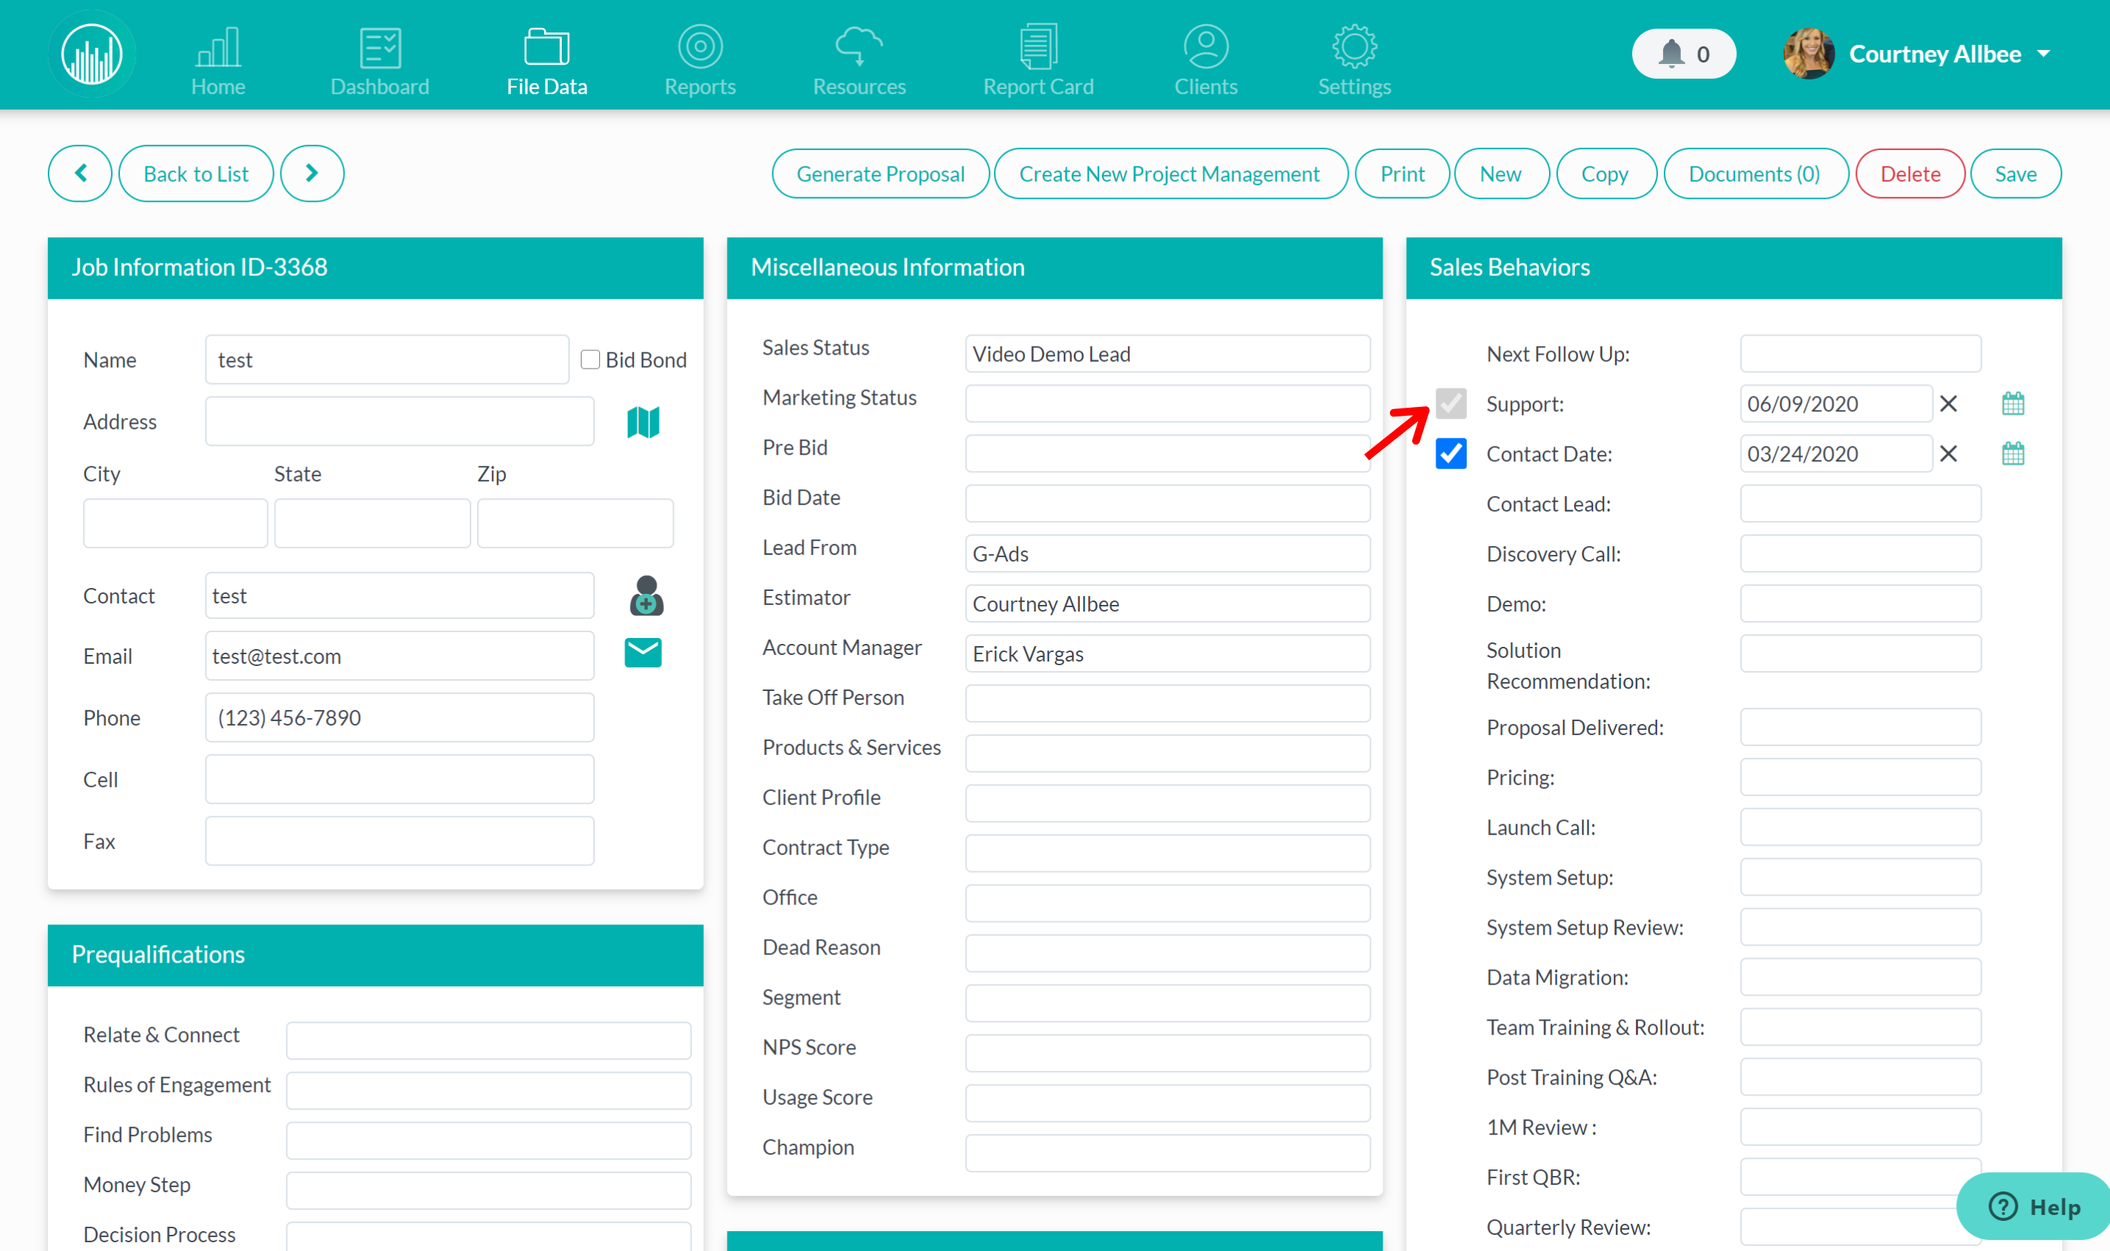Click the app logo in the header
Screen dimensions: 2110x1251
[92, 54]
